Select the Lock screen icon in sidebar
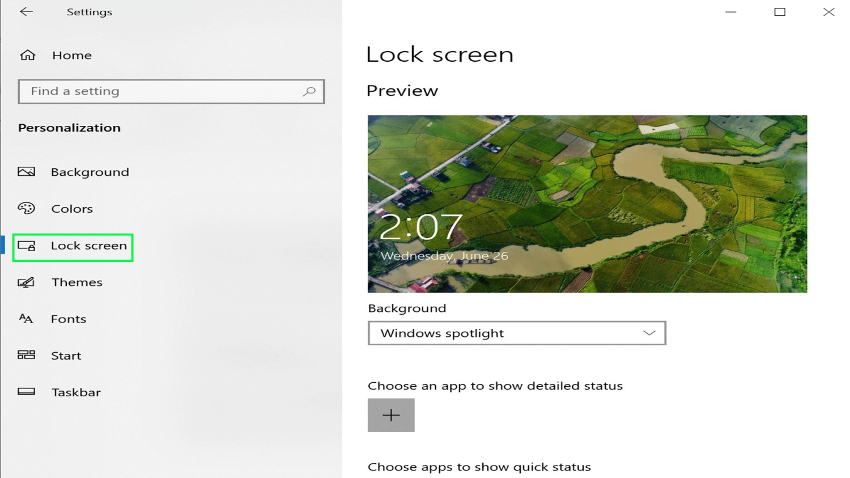The image size is (850, 478). 26,246
